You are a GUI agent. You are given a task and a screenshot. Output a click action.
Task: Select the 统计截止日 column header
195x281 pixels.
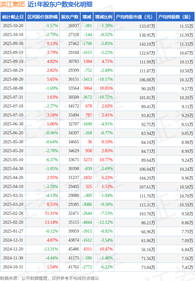coord(13,17)
